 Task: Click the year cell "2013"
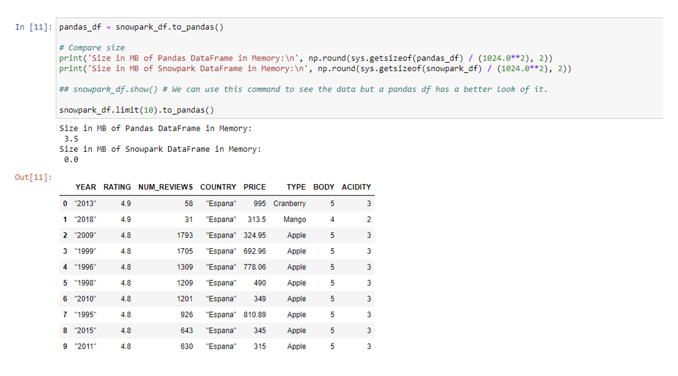[85, 203]
